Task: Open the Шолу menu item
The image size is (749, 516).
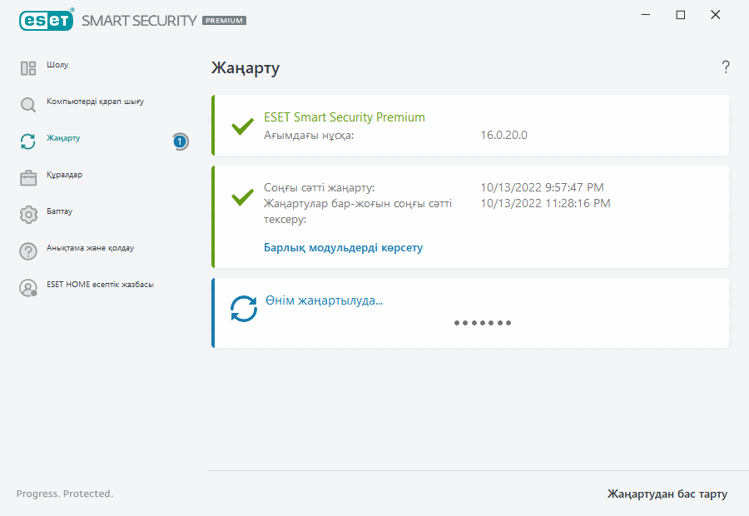Action: [57, 65]
